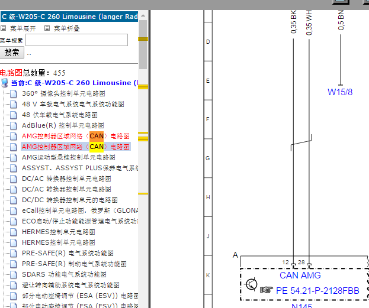Viewport: 369px width, 308px height.
Task: Open 48 V 车载电气系统电气系统功能图
Action: coord(73,104)
